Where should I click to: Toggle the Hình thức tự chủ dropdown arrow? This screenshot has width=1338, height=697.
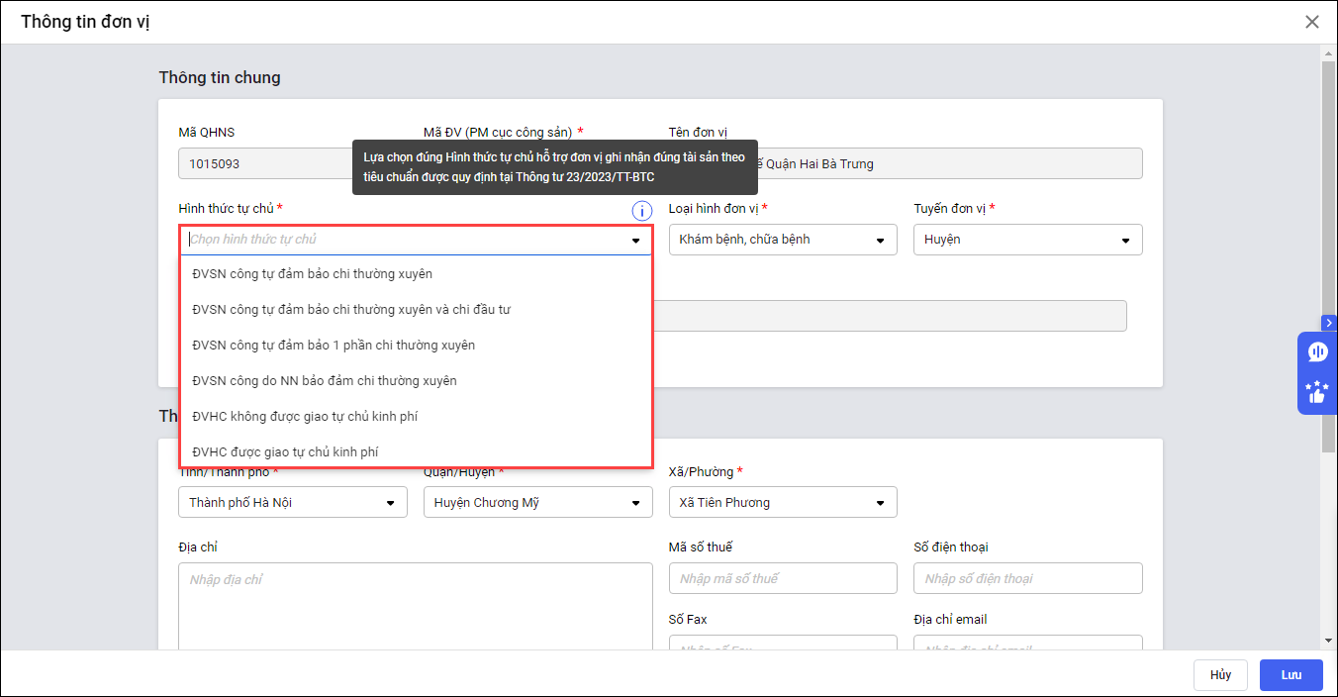(x=635, y=241)
